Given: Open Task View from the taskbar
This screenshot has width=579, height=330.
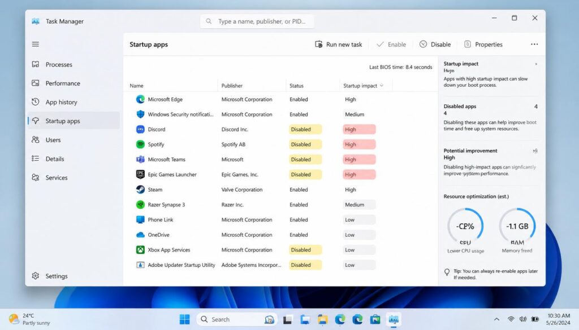Looking at the screenshot, I should pyautogui.click(x=288, y=319).
